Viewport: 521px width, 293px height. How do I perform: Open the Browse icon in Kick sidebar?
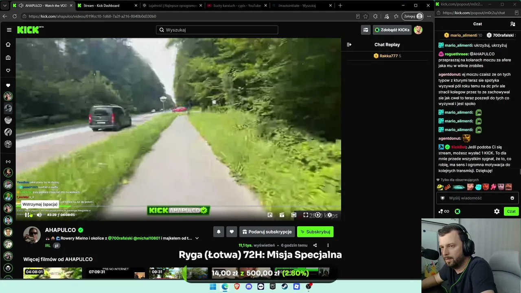[x=8, y=57]
